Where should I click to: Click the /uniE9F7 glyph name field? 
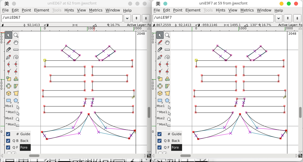(213, 18)
